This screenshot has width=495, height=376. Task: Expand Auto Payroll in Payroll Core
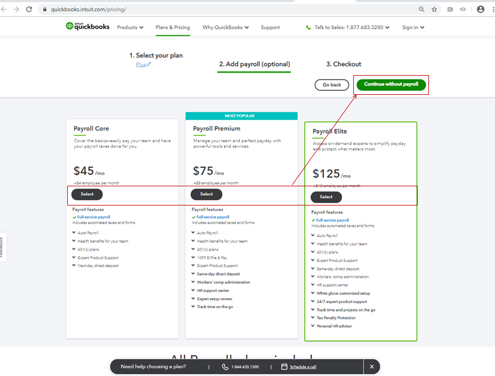coord(86,233)
